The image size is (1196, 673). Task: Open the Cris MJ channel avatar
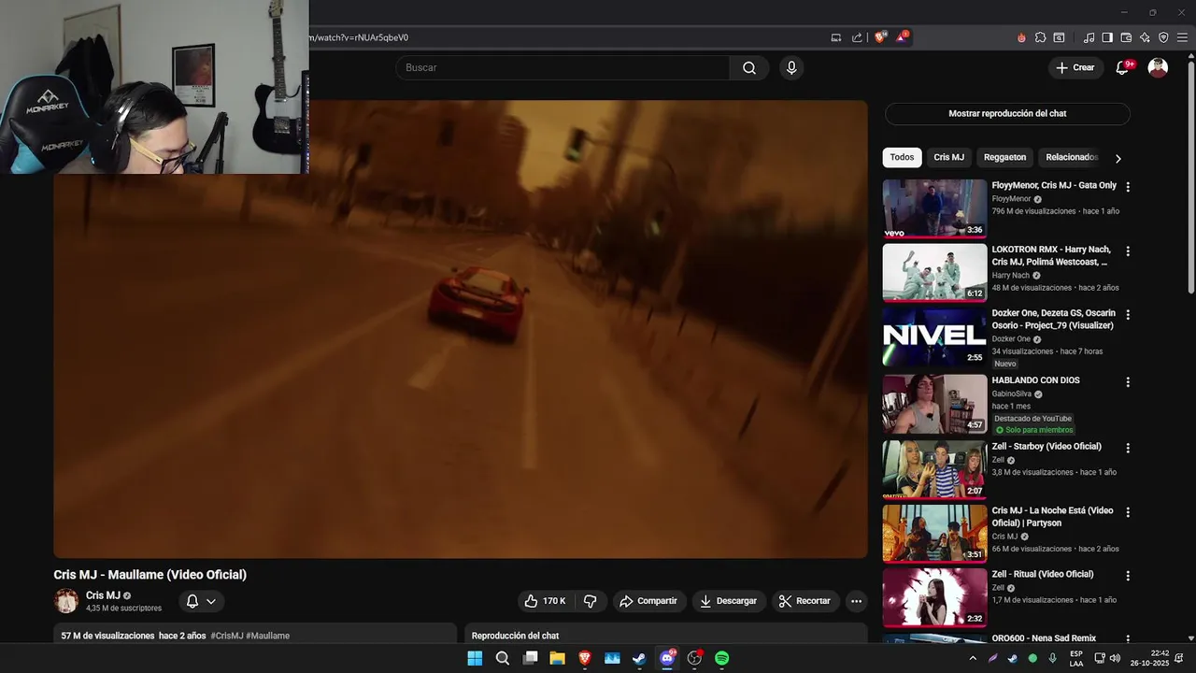pos(66,601)
